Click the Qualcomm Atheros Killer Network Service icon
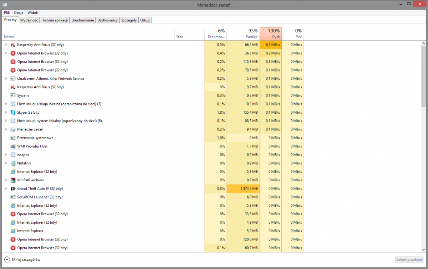The image size is (428, 269). tap(13, 78)
